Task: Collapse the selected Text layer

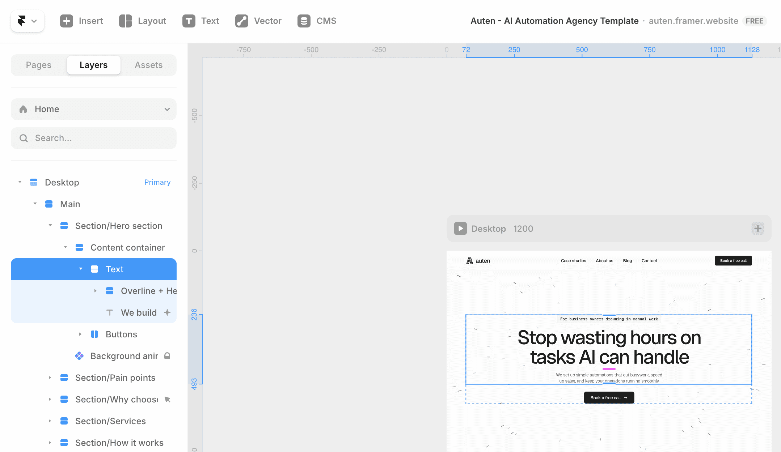Action: tap(81, 269)
